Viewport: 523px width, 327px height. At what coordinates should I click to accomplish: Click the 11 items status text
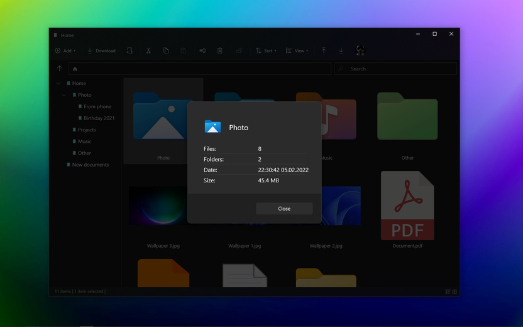[x=63, y=291]
